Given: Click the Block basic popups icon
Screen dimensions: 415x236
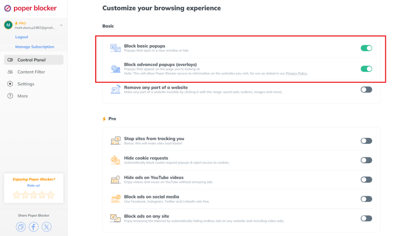Looking at the screenshot, I should [116, 48].
